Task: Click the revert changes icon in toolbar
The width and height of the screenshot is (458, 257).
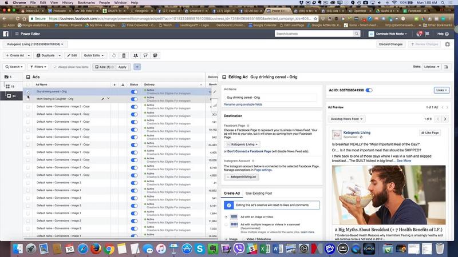Action: point(114,55)
